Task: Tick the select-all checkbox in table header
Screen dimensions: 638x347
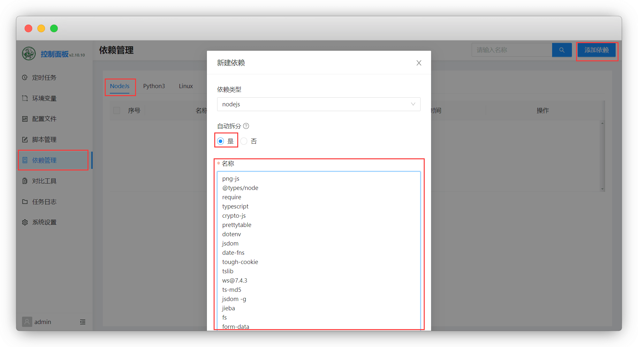Action: pyautogui.click(x=117, y=110)
